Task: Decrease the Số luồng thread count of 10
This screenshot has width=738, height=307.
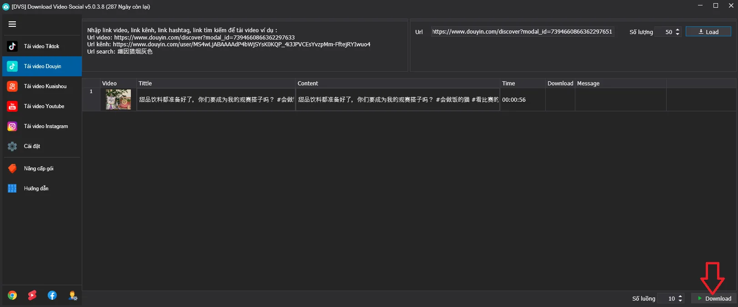Action: coord(680,301)
